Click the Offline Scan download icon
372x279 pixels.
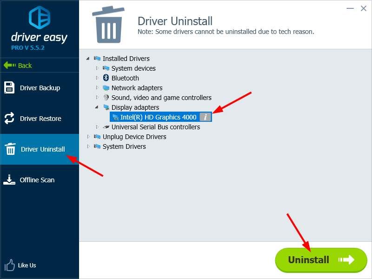point(10,180)
